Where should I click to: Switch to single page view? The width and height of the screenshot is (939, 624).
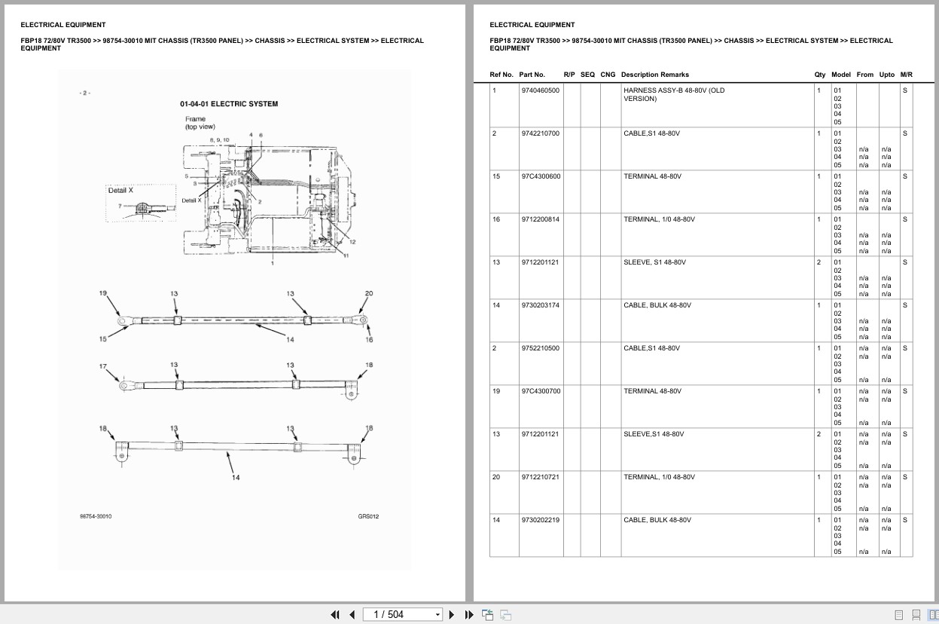point(899,614)
